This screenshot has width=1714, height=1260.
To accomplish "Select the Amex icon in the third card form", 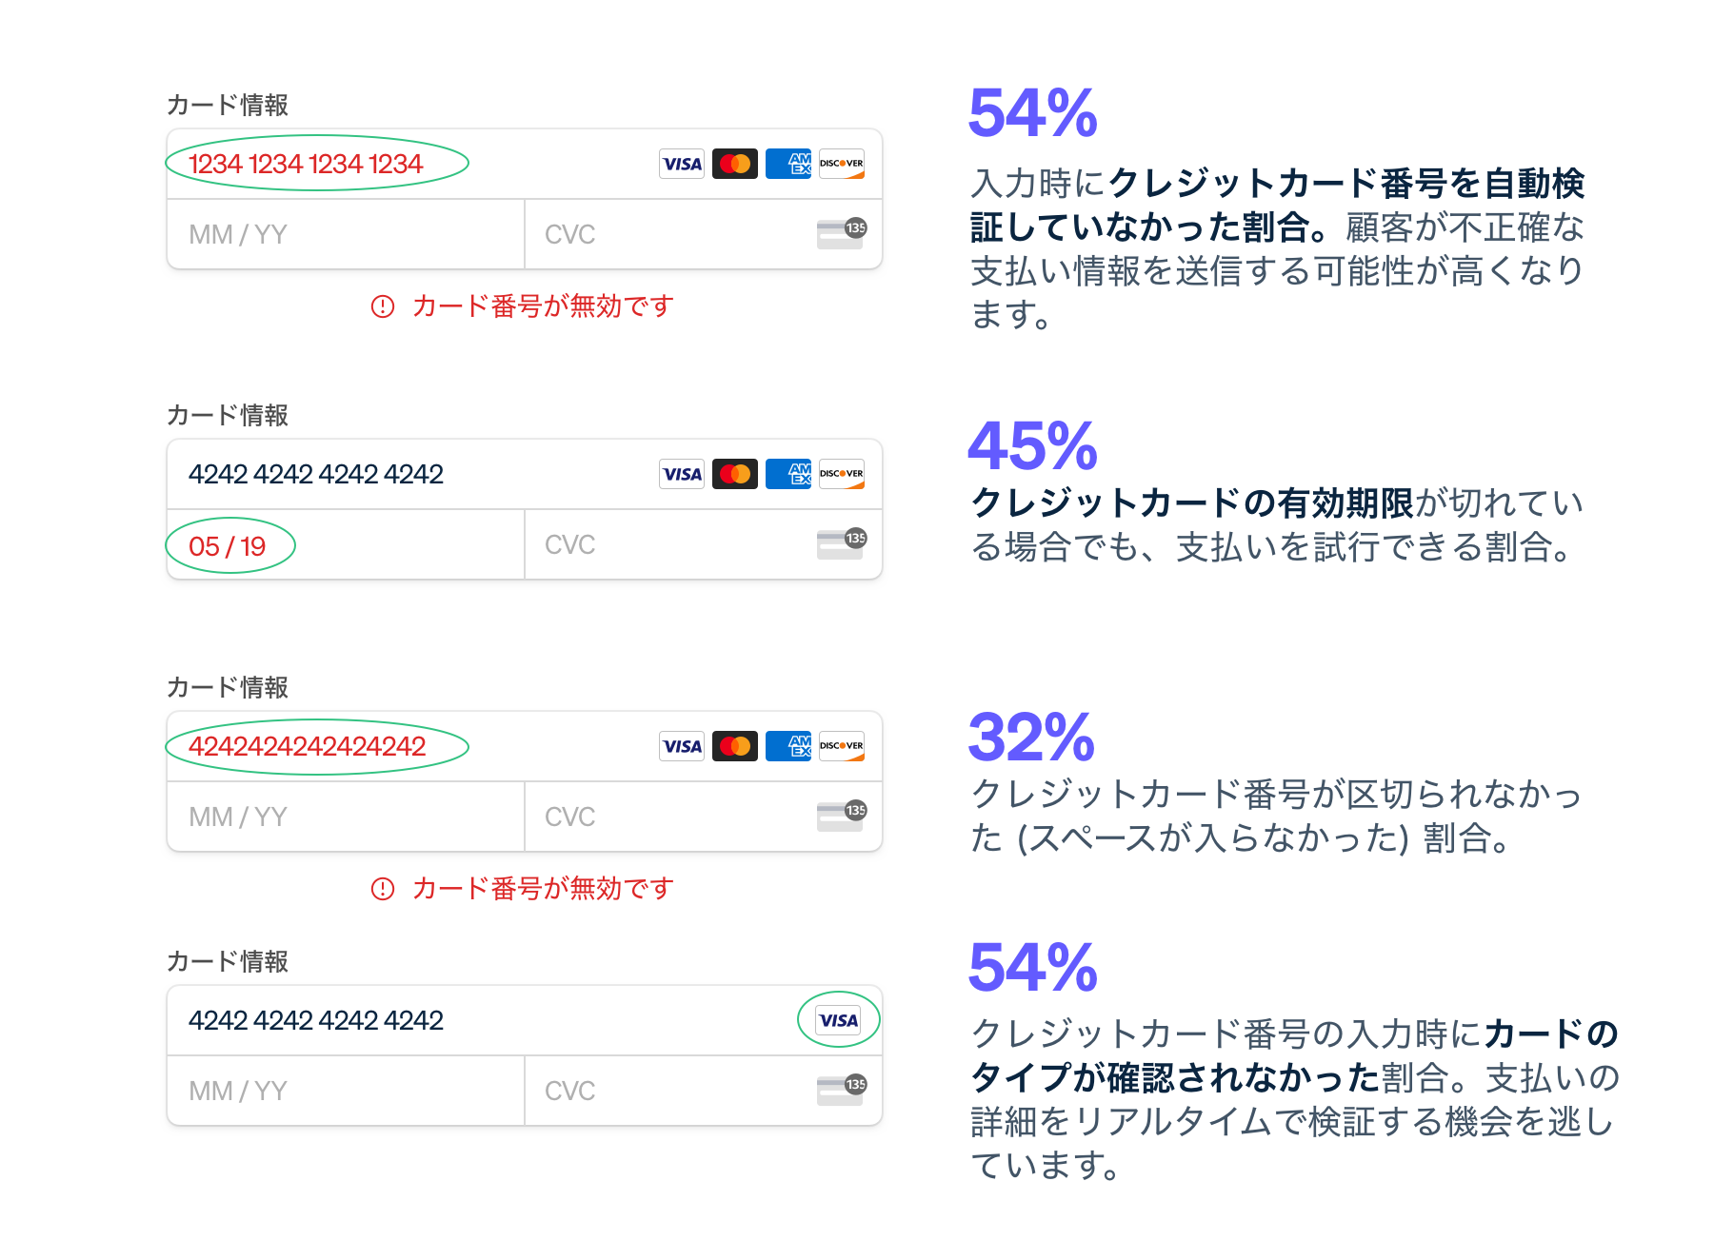I will pyautogui.click(x=787, y=746).
